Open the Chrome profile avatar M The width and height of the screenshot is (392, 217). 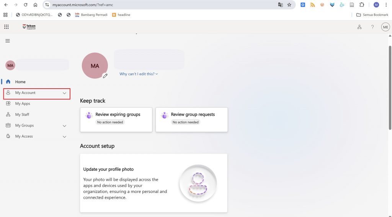coord(376,5)
